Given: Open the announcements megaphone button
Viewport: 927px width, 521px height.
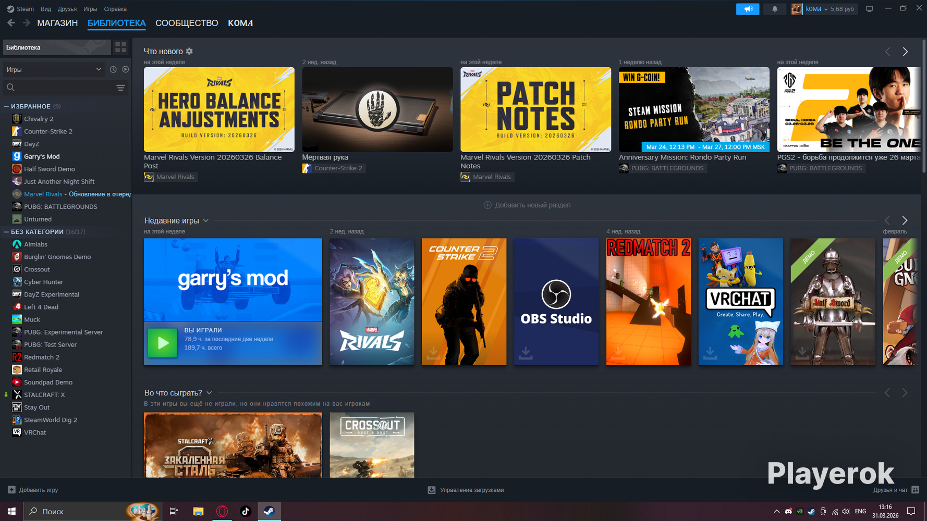Looking at the screenshot, I should tap(748, 9).
